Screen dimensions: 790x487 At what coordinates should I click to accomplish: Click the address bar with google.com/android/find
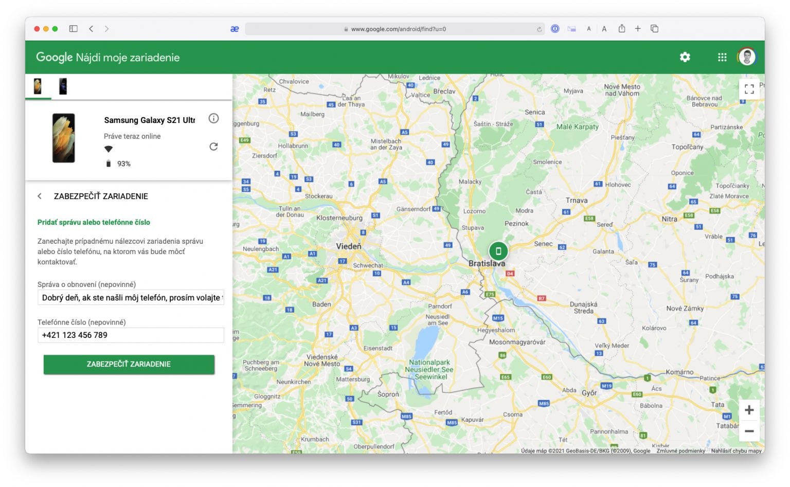tap(394, 29)
